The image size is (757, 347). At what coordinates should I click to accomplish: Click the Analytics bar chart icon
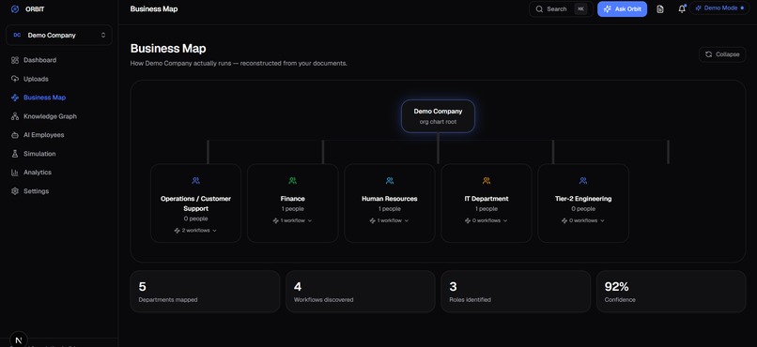click(15, 172)
